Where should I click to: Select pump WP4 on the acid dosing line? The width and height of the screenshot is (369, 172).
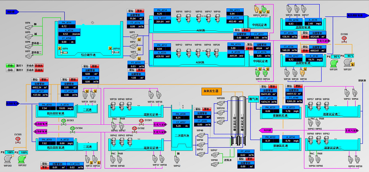tap(29, 27)
